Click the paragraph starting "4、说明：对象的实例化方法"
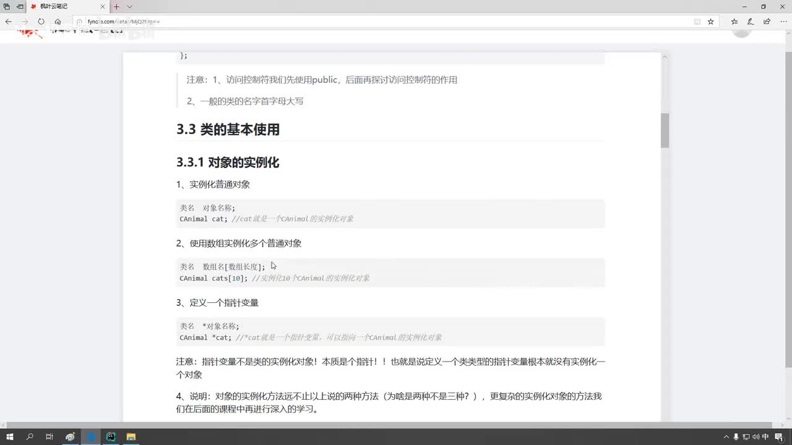Viewport: 792px width, 445px height. [389, 402]
